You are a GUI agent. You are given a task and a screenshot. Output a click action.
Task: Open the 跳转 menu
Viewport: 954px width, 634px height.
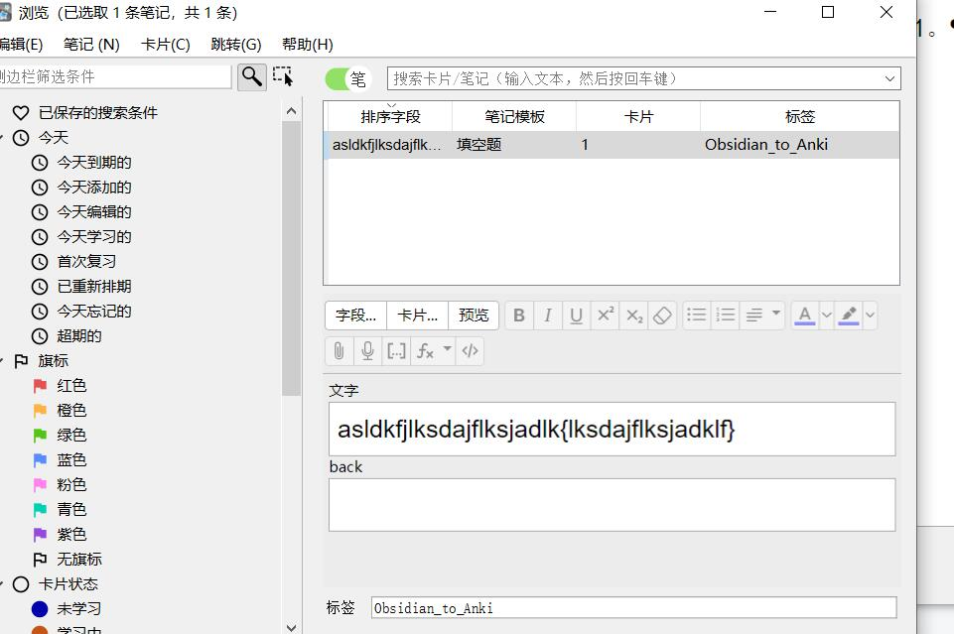pyautogui.click(x=234, y=44)
